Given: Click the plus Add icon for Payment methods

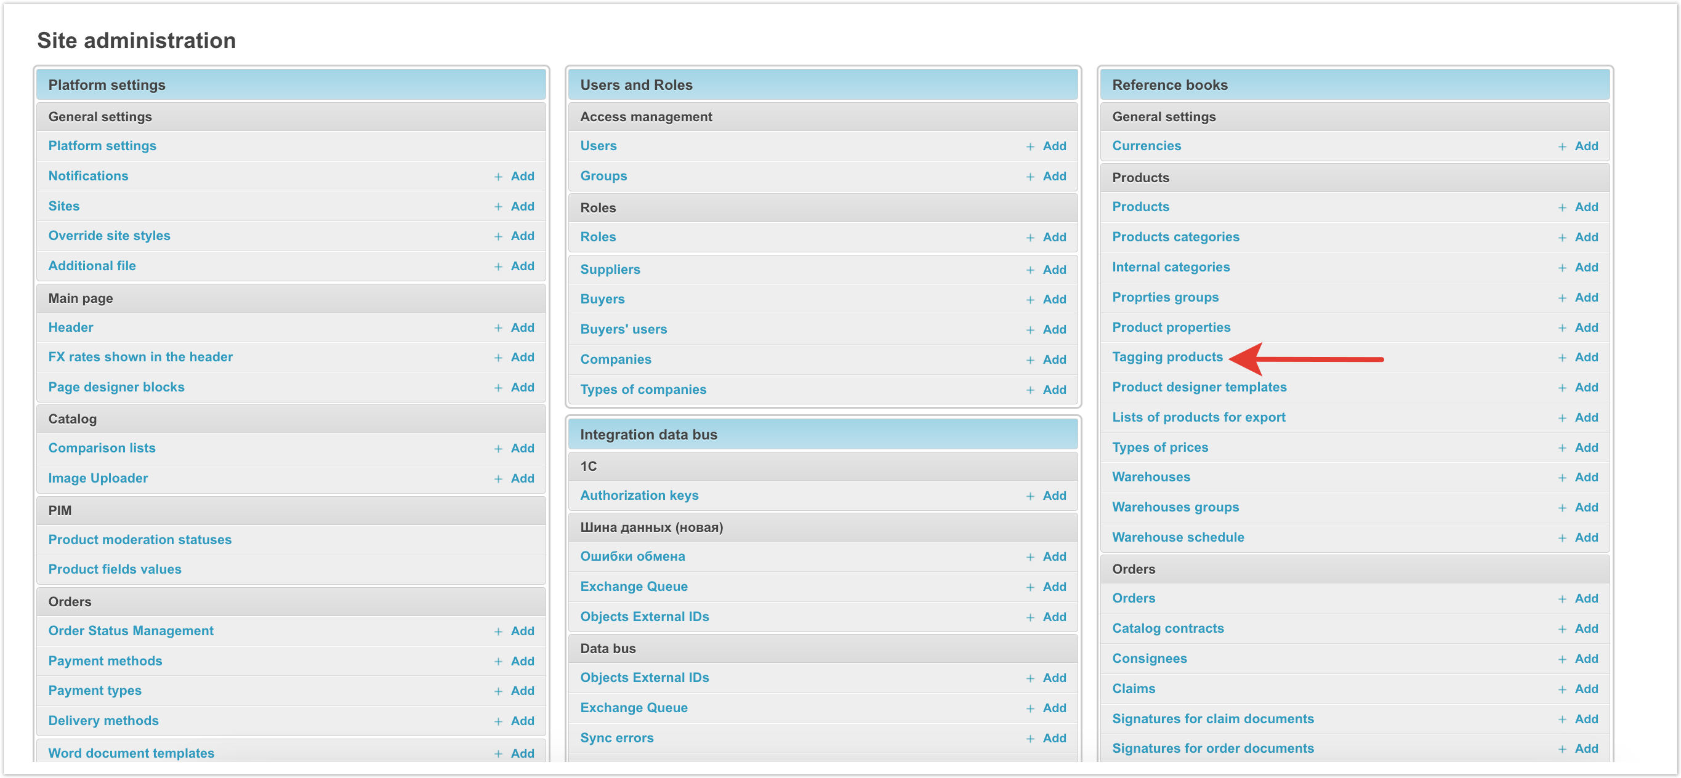Looking at the screenshot, I should click(x=514, y=660).
